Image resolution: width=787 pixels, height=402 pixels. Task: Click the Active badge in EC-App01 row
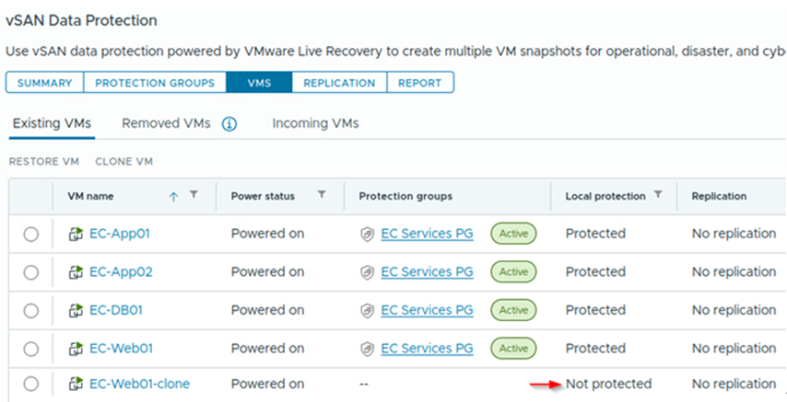[513, 234]
